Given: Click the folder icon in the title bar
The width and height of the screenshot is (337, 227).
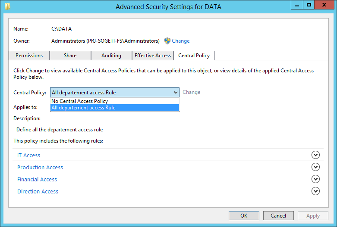Looking at the screenshot, I should tap(7, 6).
